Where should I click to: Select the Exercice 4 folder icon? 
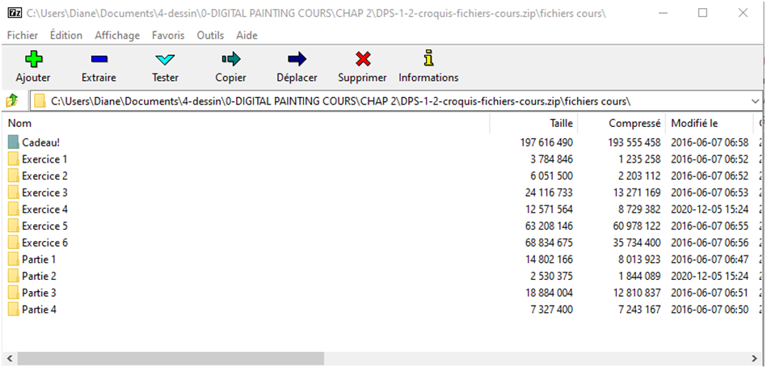click(x=13, y=209)
